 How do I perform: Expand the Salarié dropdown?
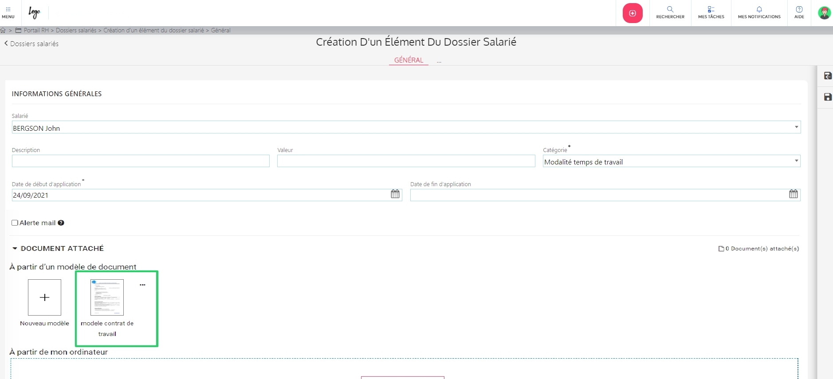click(x=796, y=127)
